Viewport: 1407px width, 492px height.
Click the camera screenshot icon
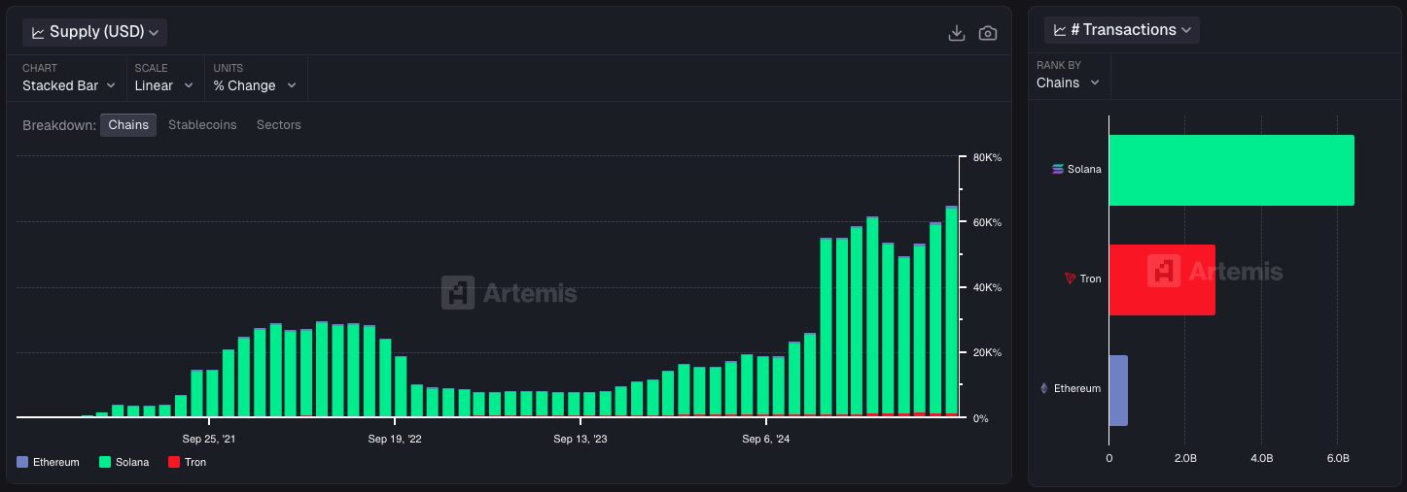987,33
